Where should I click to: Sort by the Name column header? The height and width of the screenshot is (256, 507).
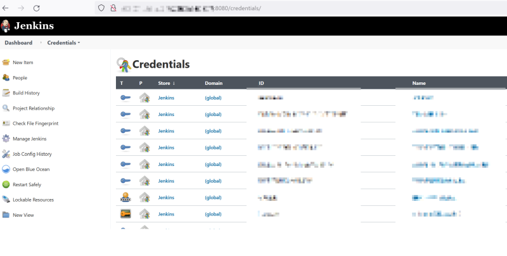[419, 83]
